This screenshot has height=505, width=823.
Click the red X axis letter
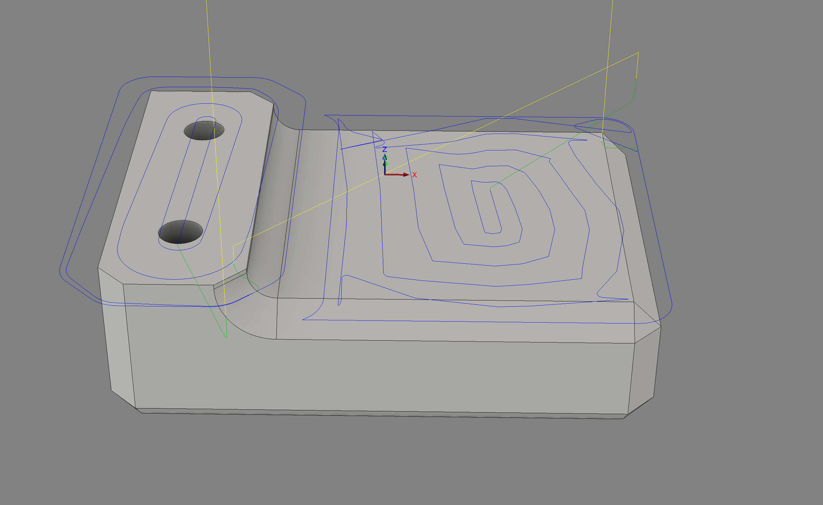[415, 175]
